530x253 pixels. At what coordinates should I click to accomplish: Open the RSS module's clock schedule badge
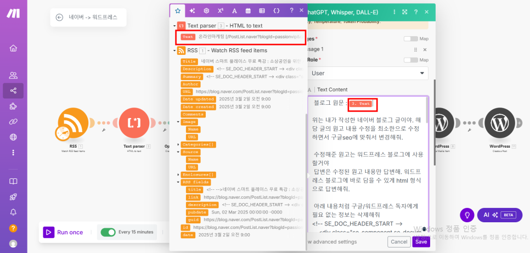63,133
